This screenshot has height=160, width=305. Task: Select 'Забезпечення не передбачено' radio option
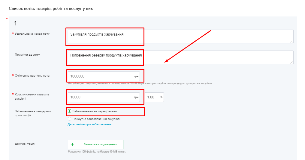click(70, 111)
